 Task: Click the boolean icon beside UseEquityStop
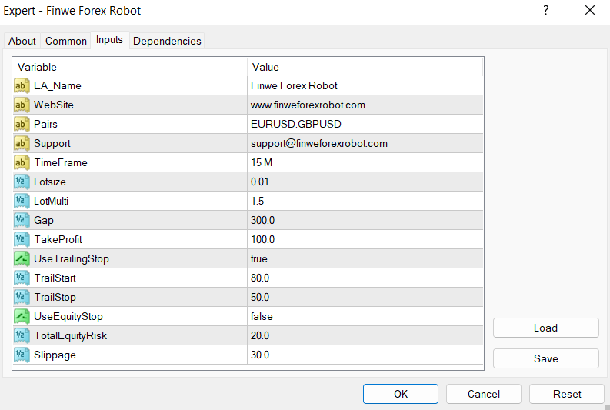22,316
